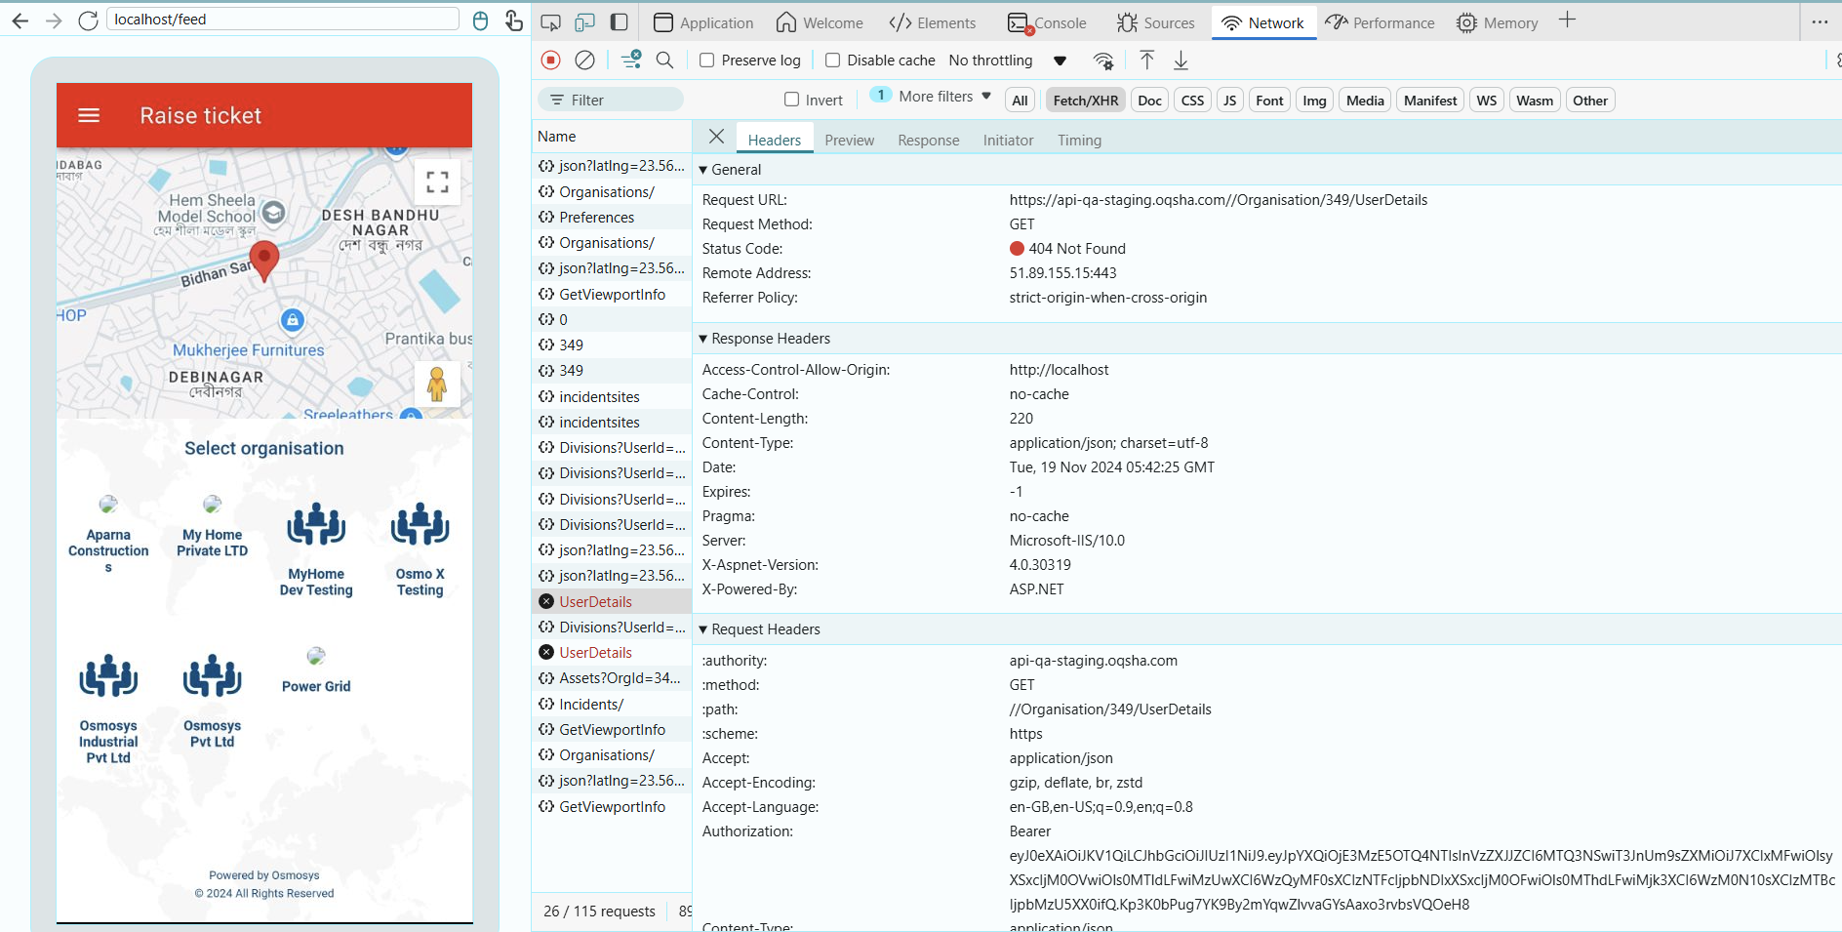Click the record network log button
1842x932 pixels.
pyautogui.click(x=551, y=61)
